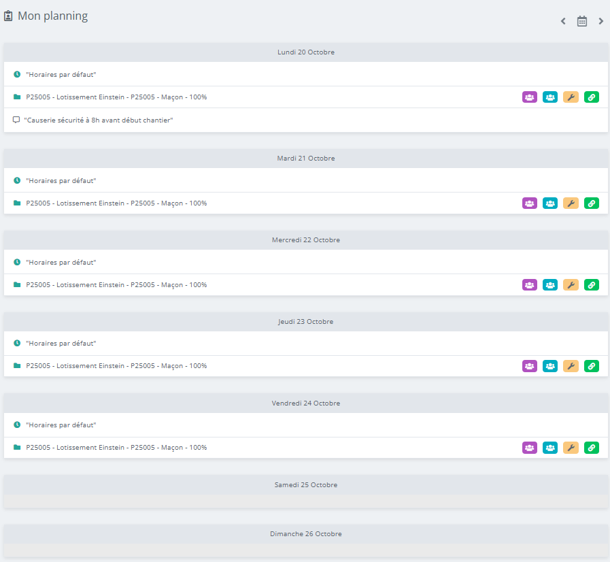The width and height of the screenshot is (610, 562).
Task: Click the Mon planning page title
Action: (x=52, y=16)
